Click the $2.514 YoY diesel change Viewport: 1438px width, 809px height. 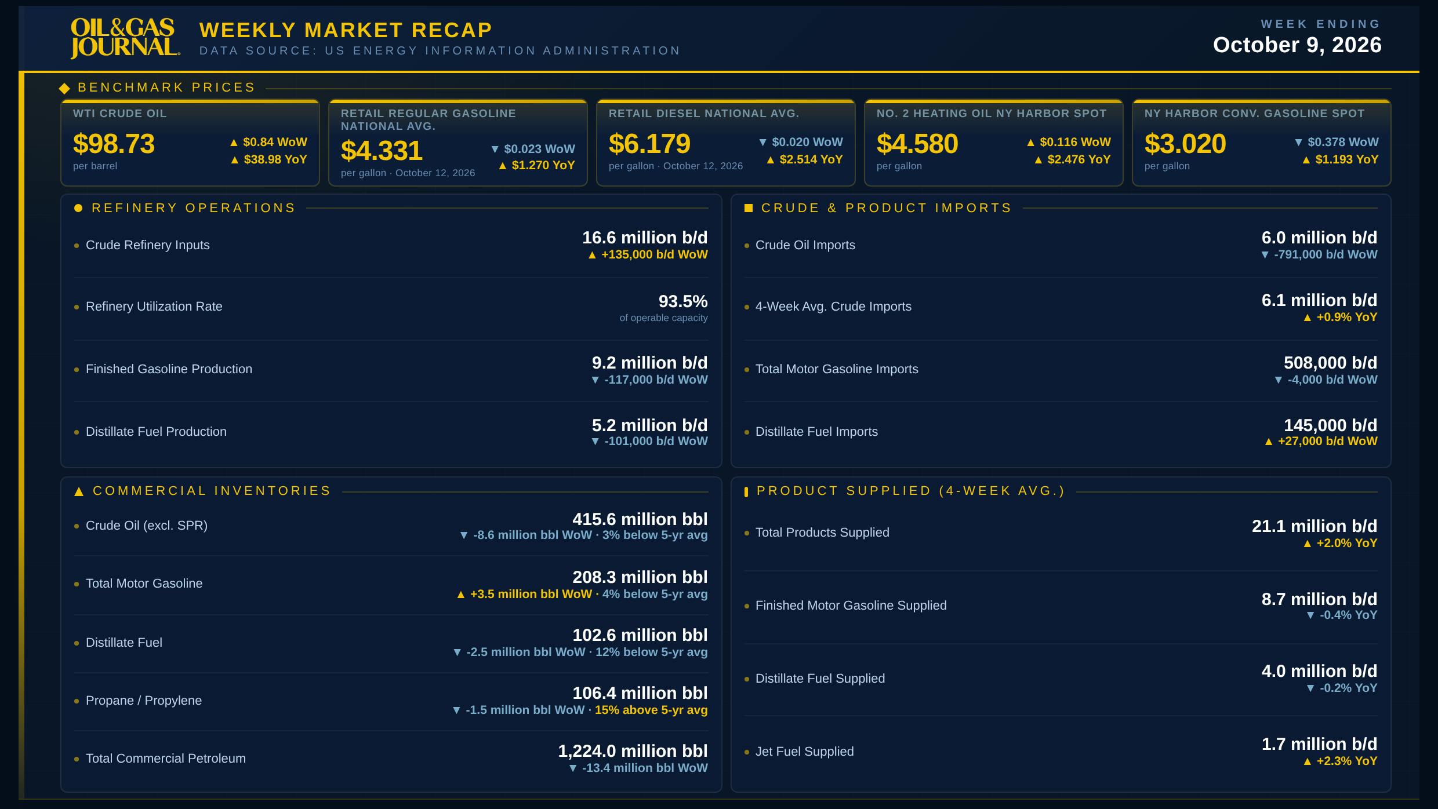(x=804, y=159)
